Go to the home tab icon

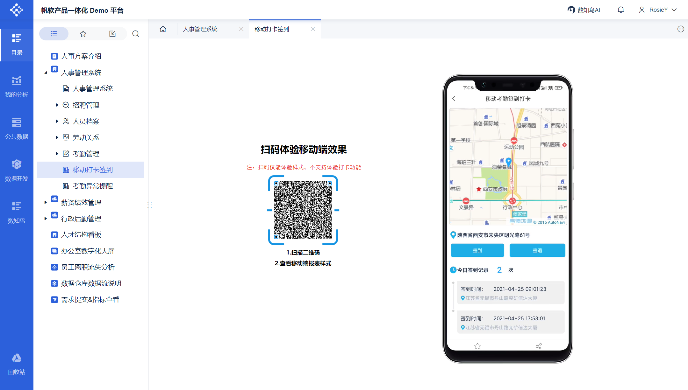(x=163, y=29)
